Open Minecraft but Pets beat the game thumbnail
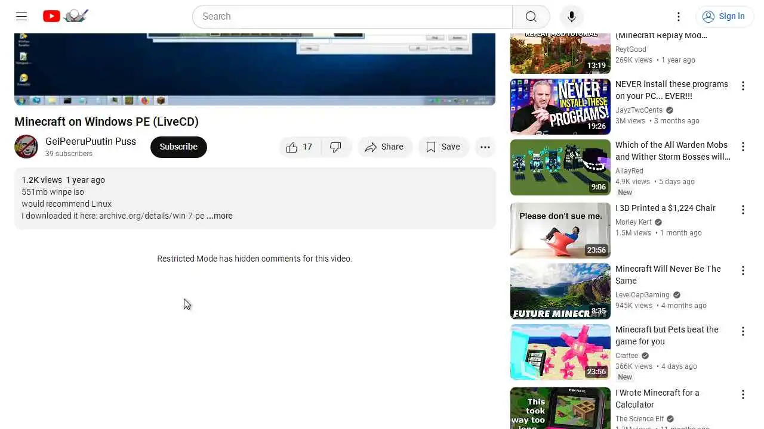764x429 pixels. tap(560, 352)
